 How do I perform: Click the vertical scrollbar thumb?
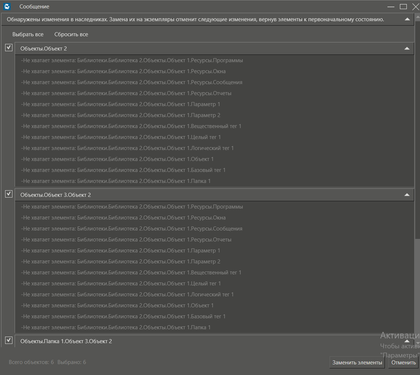point(417,128)
